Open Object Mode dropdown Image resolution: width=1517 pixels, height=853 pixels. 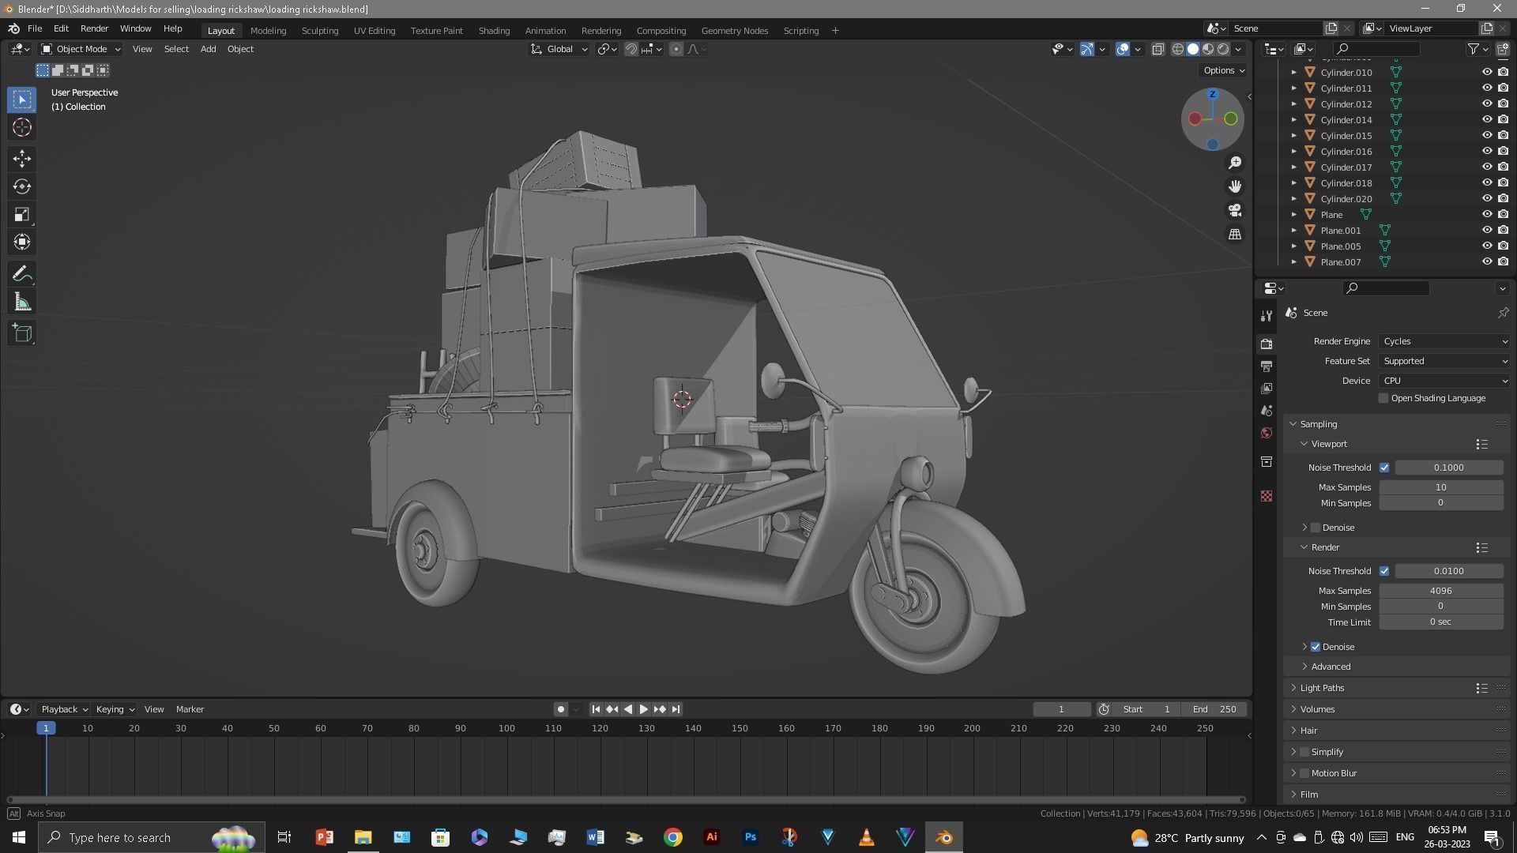[x=81, y=49]
